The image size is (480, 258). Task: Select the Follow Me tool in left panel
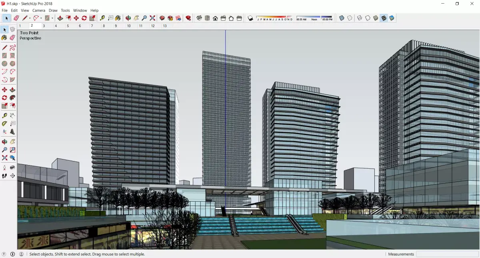(12, 97)
